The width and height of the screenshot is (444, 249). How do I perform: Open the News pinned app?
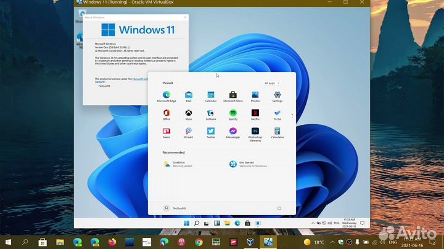[x=166, y=133]
